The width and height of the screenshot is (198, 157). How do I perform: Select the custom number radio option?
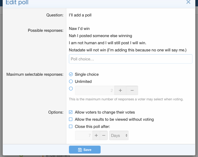71,89
